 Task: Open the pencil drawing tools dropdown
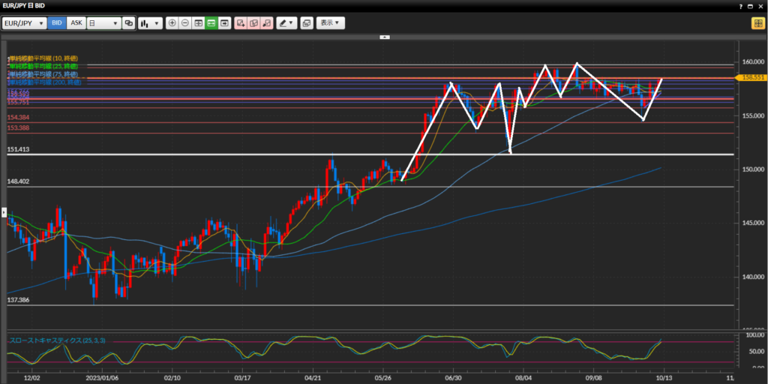[286, 23]
